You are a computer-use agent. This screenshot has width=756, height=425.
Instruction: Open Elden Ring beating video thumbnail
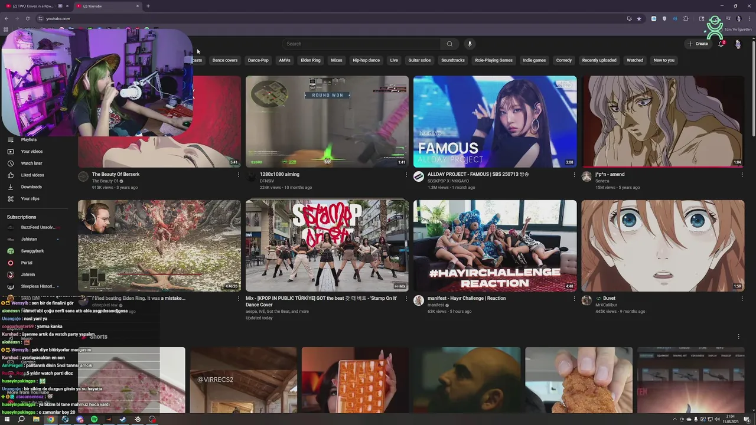click(x=159, y=246)
